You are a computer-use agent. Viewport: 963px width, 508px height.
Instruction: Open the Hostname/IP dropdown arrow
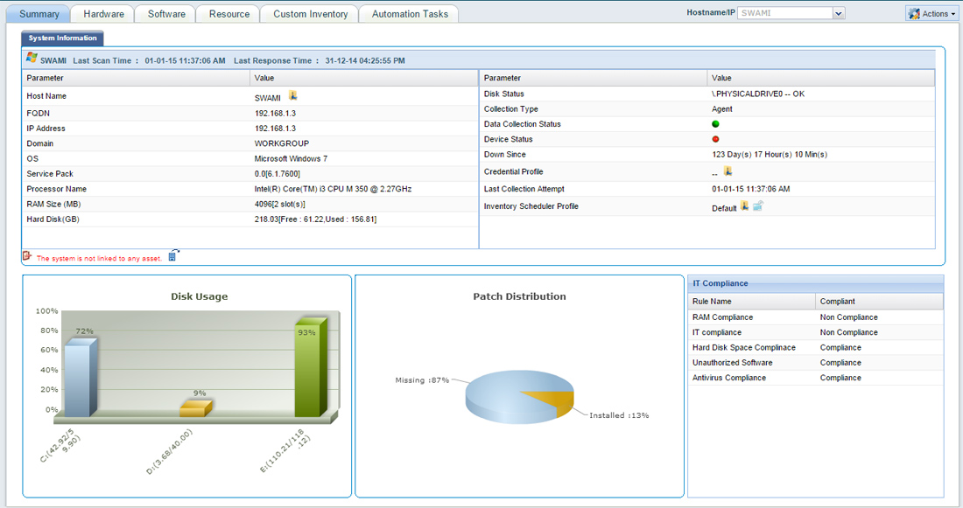pyautogui.click(x=839, y=13)
